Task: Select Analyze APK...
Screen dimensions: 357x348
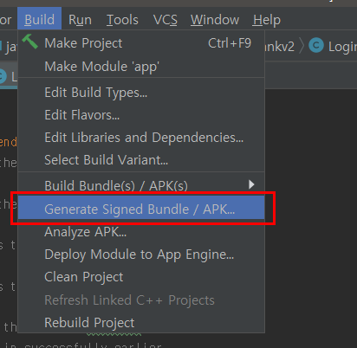Action: click(x=141, y=232)
